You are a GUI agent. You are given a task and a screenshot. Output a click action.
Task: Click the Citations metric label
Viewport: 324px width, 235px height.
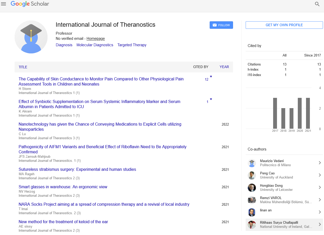[254, 64]
